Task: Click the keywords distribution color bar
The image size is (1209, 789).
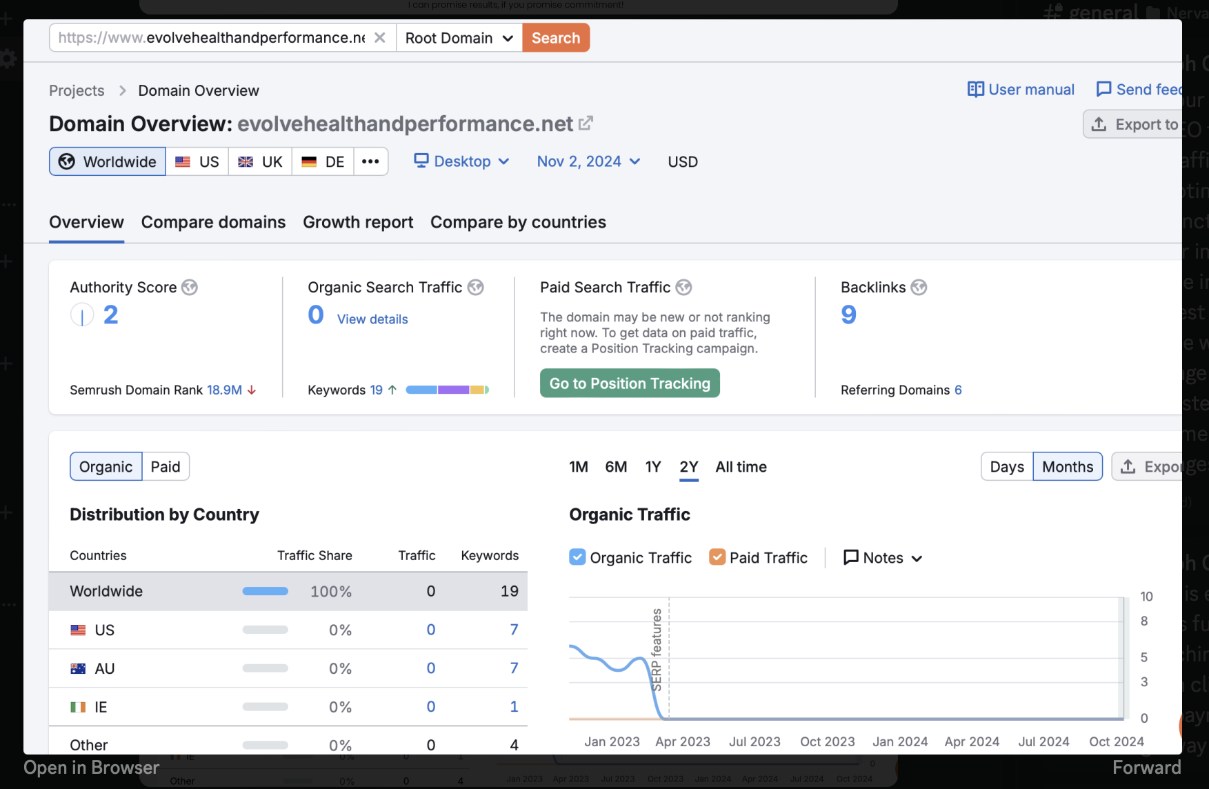Action: coord(447,390)
